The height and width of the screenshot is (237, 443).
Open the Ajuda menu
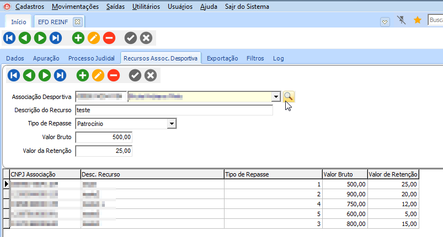click(x=209, y=7)
